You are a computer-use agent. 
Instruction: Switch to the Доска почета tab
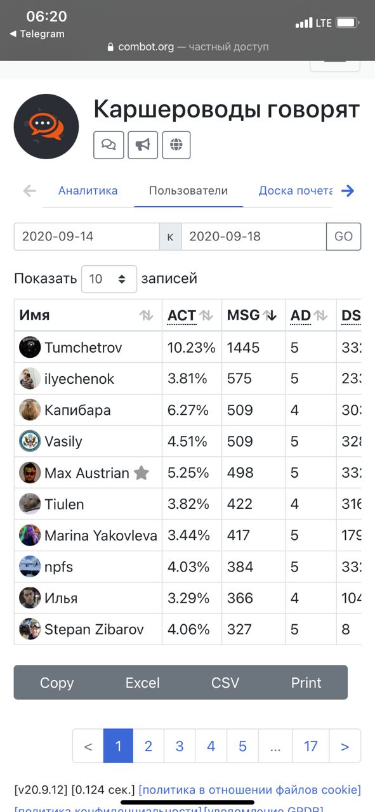pos(296,190)
